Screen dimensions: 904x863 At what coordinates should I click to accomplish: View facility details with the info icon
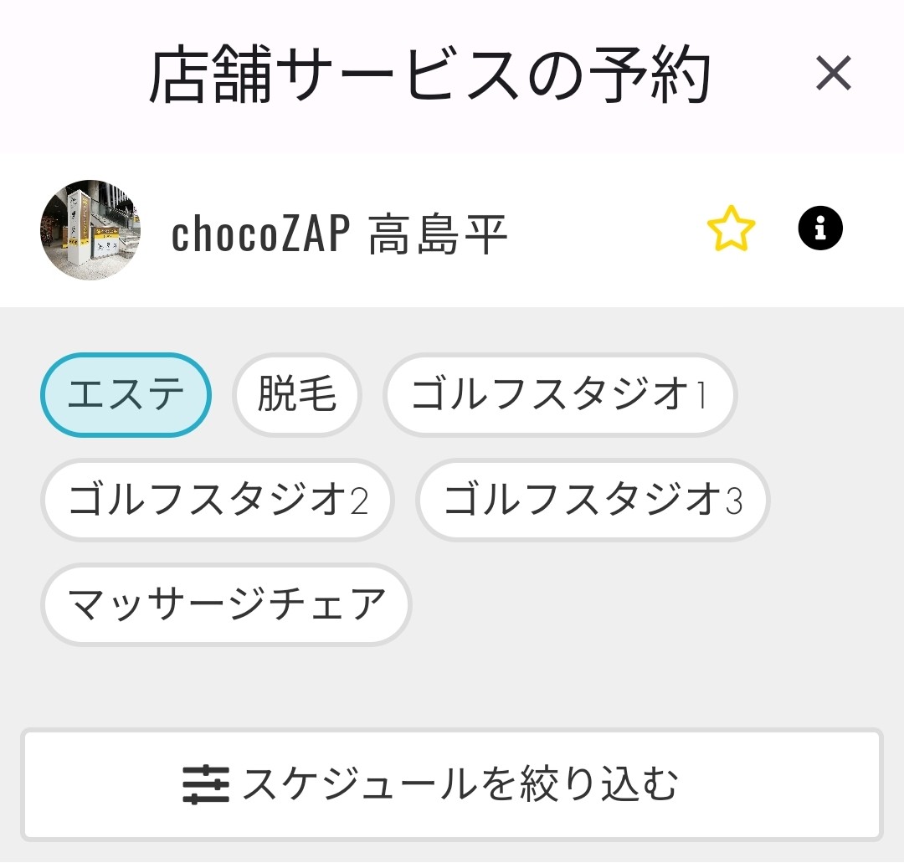(x=819, y=227)
